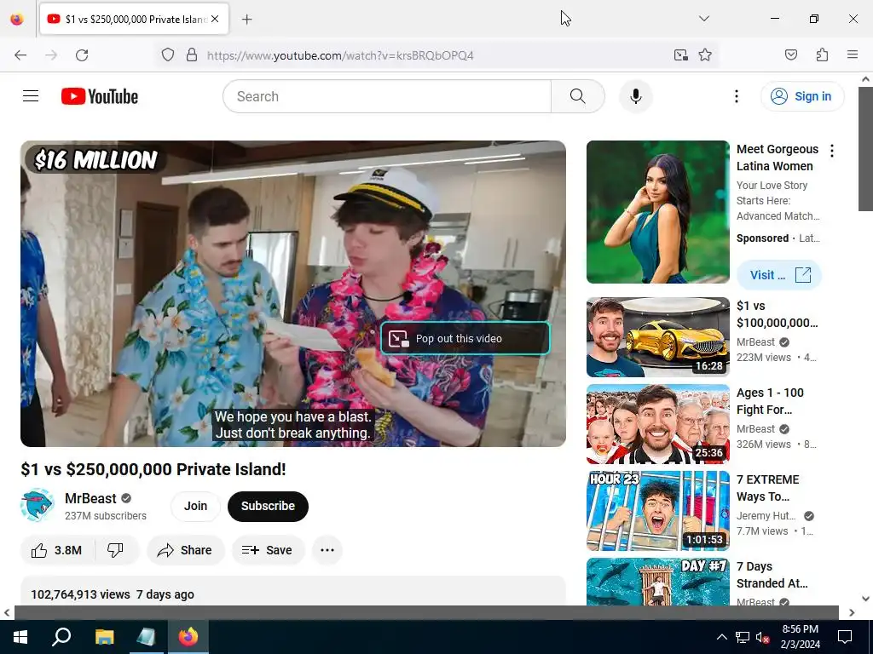The width and height of the screenshot is (873, 654).
Task: Go back with the browser back arrow
Action: pos(20,55)
